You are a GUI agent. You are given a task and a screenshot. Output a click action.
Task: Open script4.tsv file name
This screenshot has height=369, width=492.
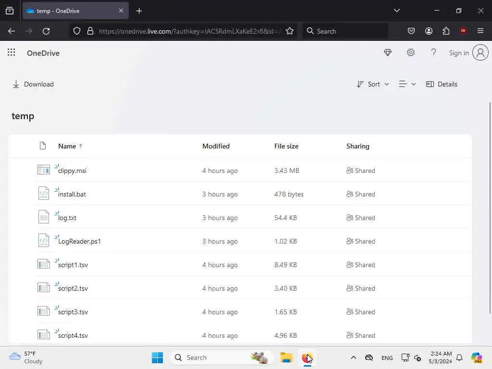click(73, 335)
